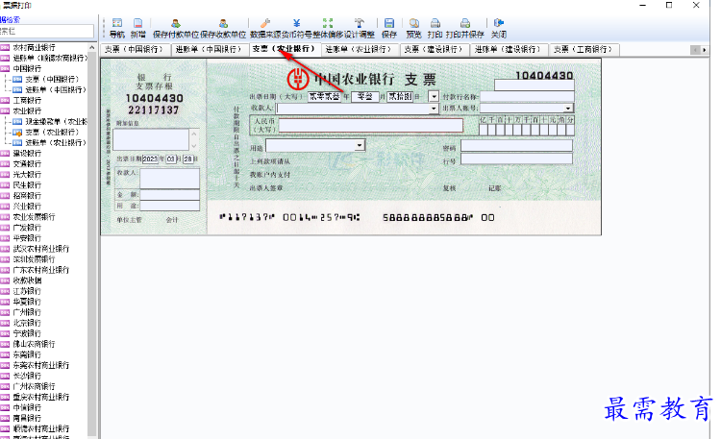Screen dimensions: 721x439
Task: Click the stub 金额 field
Action: point(169,195)
